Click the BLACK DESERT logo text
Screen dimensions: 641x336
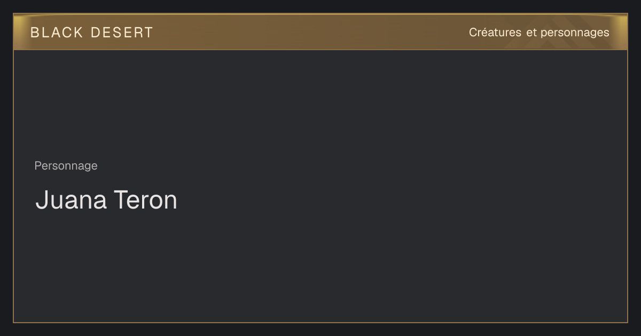[x=92, y=33]
